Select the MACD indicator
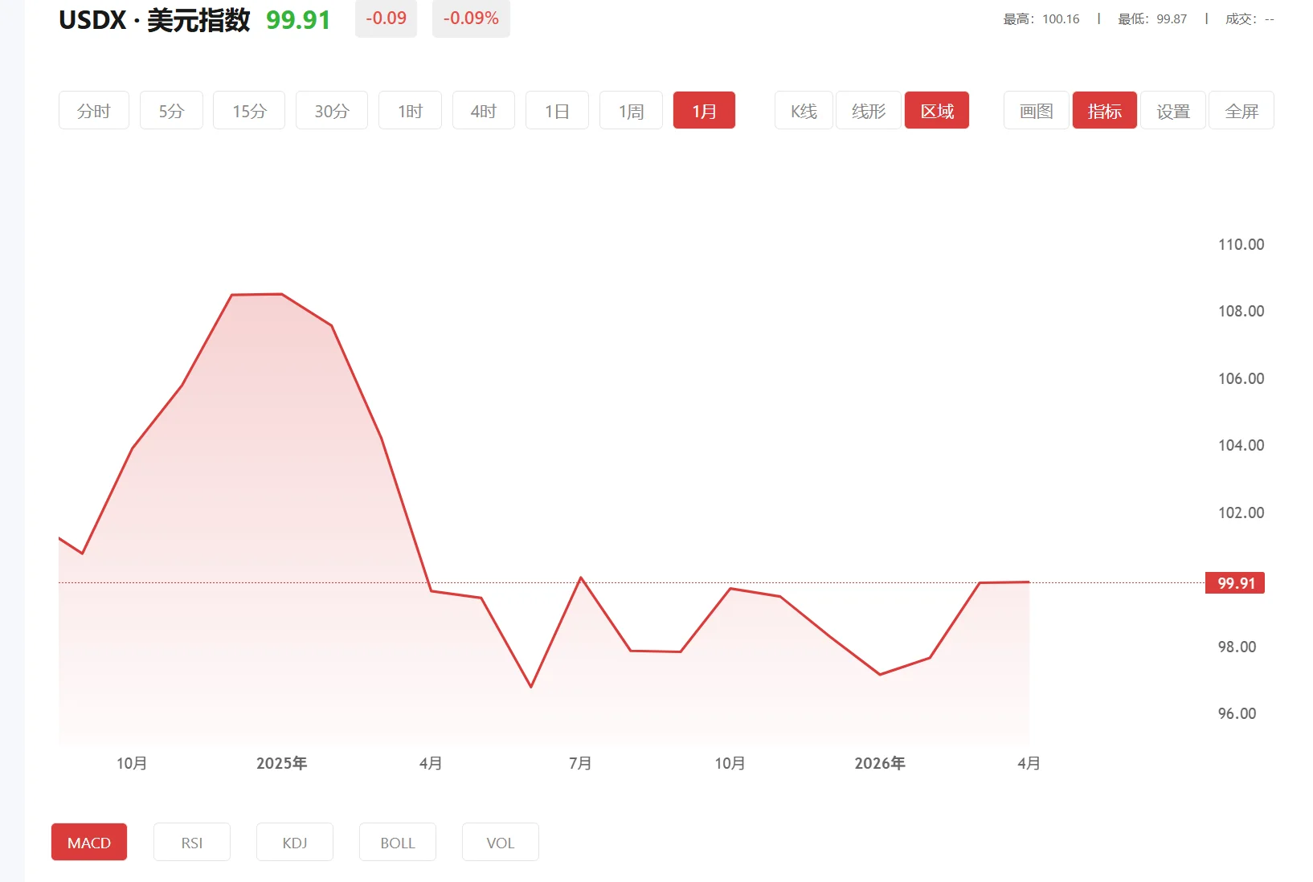The height and width of the screenshot is (882, 1313). pyautogui.click(x=89, y=842)
